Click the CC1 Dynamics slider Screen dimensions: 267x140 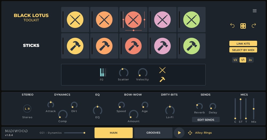point(74,133)
